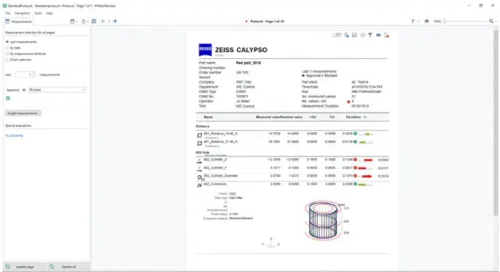Click the 001_Distance_14.40 row icon
Image resolution: width=500 pixels, height=272 pixels.
[x=200, y=135]
